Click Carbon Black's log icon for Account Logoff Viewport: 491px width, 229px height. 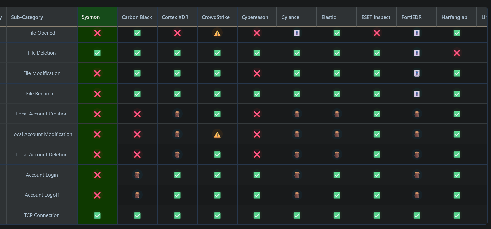click(x=137, y=195)
